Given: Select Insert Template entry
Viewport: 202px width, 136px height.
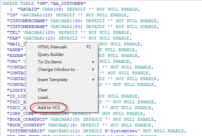Looking at the screenshot, I should (x=52, y=80).
